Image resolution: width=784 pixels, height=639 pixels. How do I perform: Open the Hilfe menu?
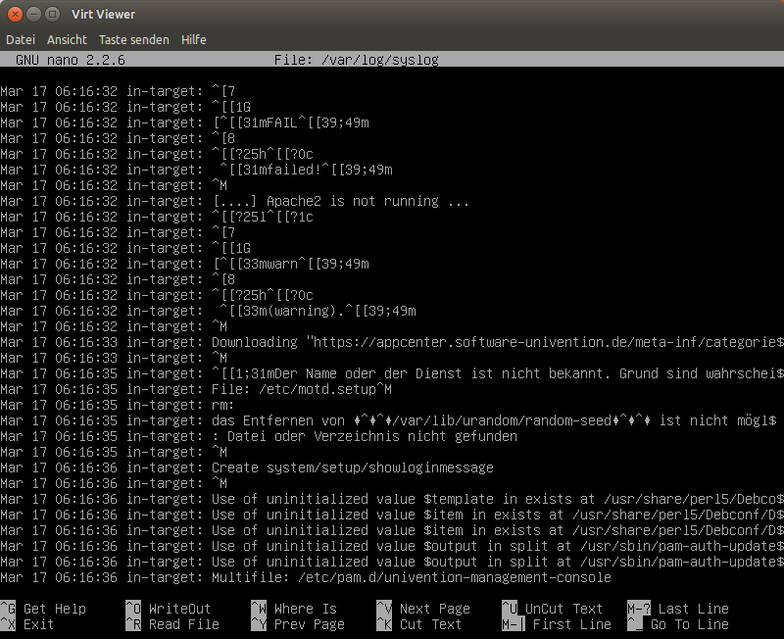[193, 40]
